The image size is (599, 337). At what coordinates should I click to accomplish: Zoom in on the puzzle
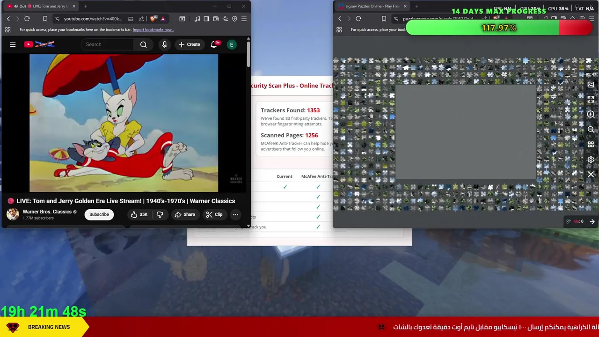591,115
